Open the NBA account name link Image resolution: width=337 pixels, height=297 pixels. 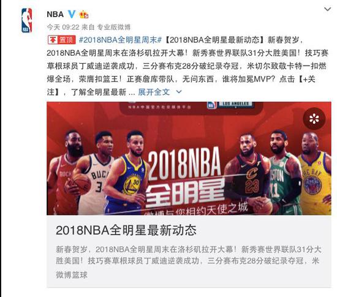click(x=55, y=14)
